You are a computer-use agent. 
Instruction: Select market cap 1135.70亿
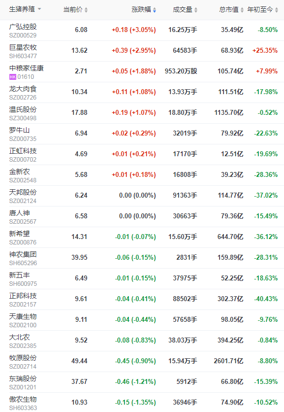coord(229,113)
